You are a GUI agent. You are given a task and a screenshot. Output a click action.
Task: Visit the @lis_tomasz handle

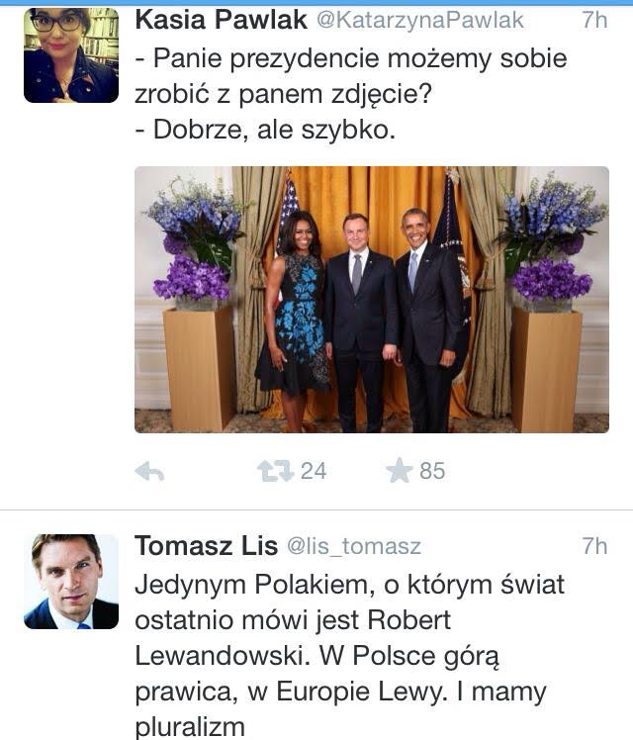(354, 546)
